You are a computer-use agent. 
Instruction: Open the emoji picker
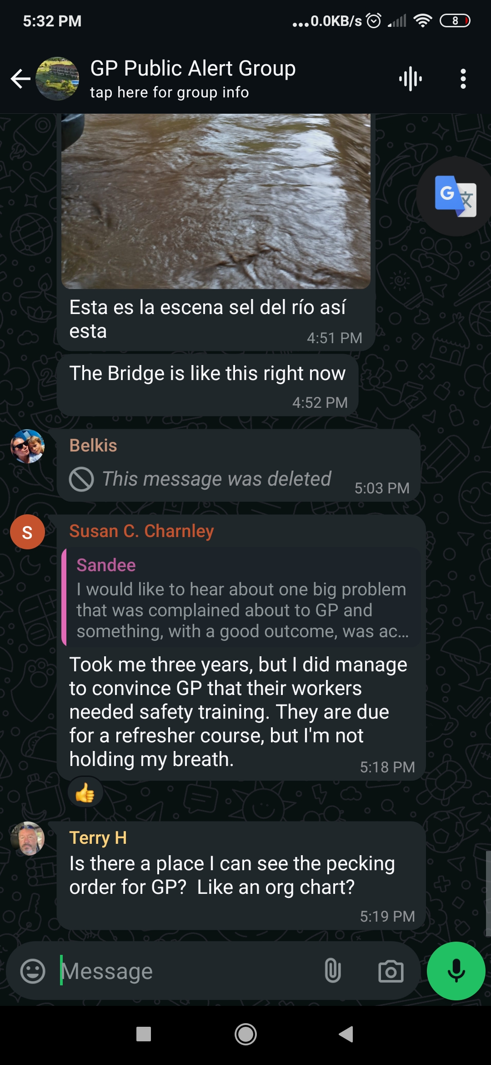pyautogui.click(x=33, y=971)
